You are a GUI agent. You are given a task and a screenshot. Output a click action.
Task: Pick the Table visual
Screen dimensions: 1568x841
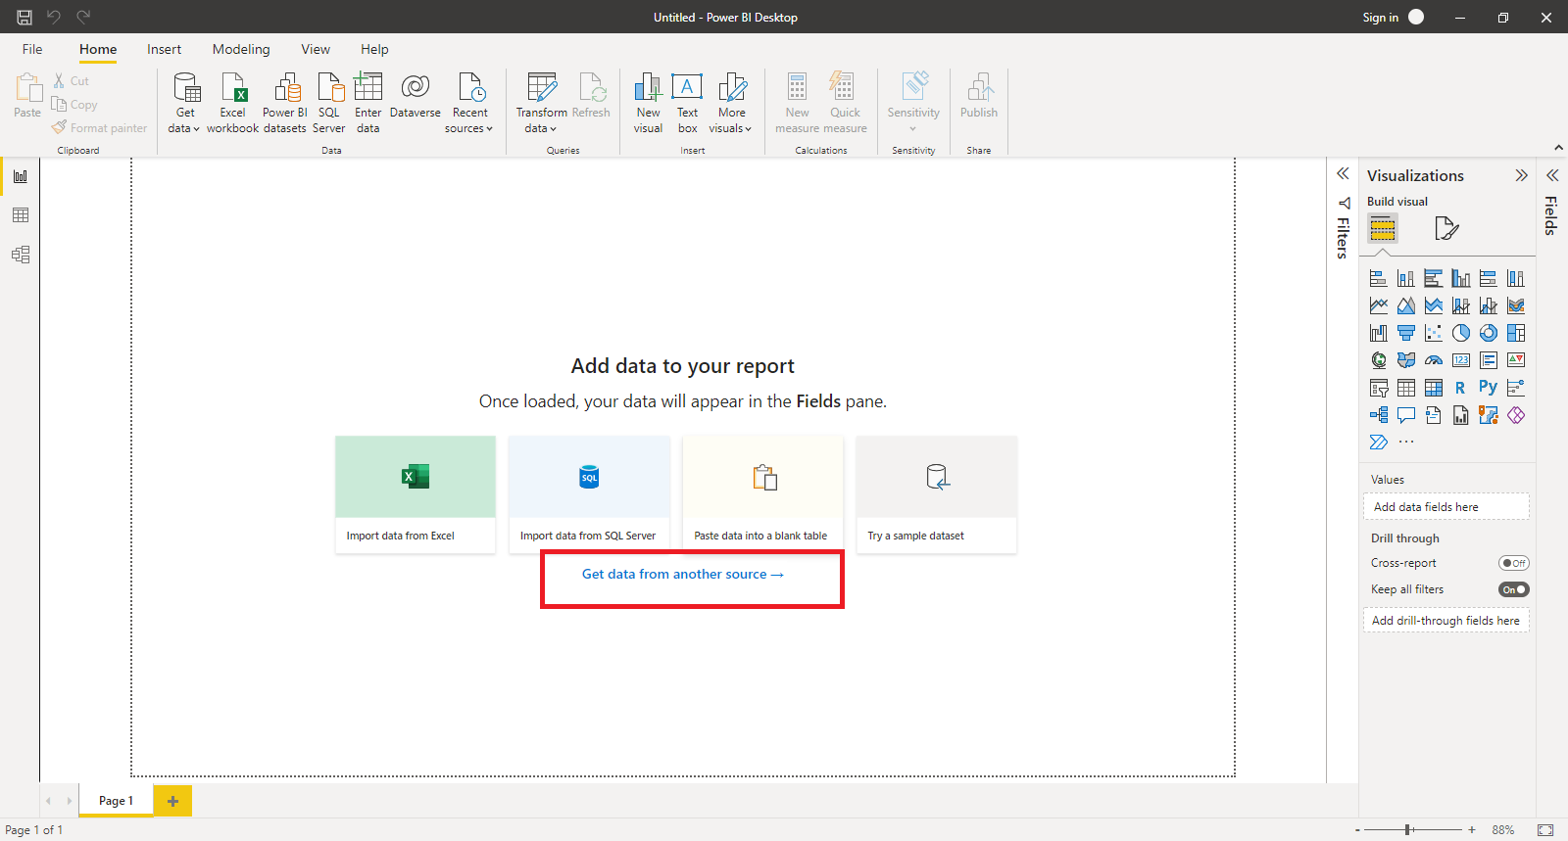click(x=1405, y=388)
